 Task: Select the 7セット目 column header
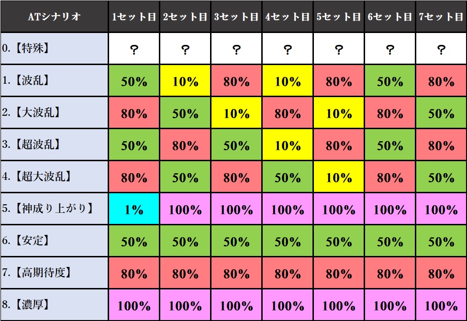[441, 16]
